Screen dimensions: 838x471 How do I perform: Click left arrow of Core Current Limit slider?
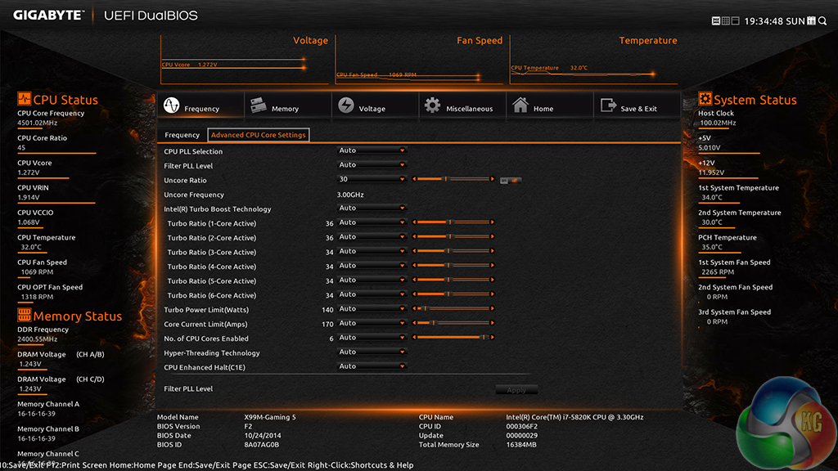pyautogui.click(x=414, y=323)
